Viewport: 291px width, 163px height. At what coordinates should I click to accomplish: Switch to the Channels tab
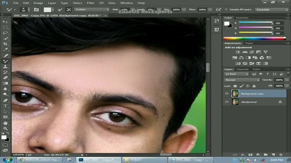pos(242,69)
